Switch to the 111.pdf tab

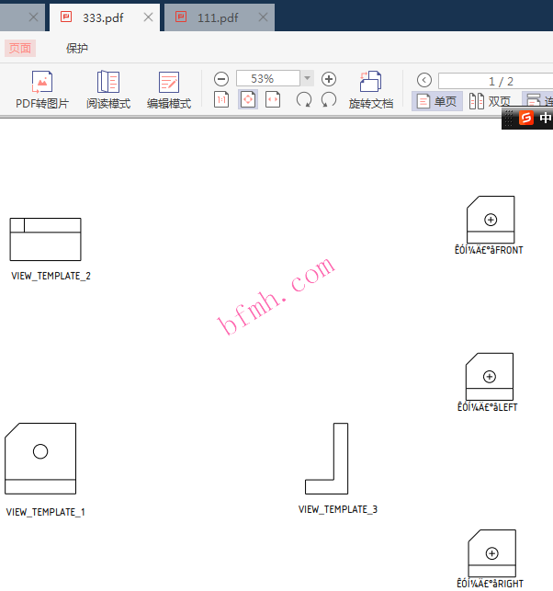[218, 17]
